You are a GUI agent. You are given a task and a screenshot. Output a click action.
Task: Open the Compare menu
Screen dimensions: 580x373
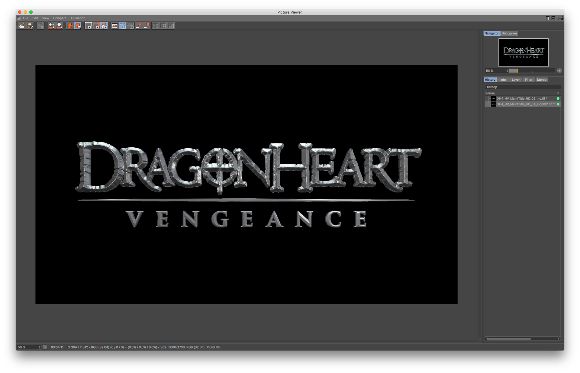click(60, 18)
